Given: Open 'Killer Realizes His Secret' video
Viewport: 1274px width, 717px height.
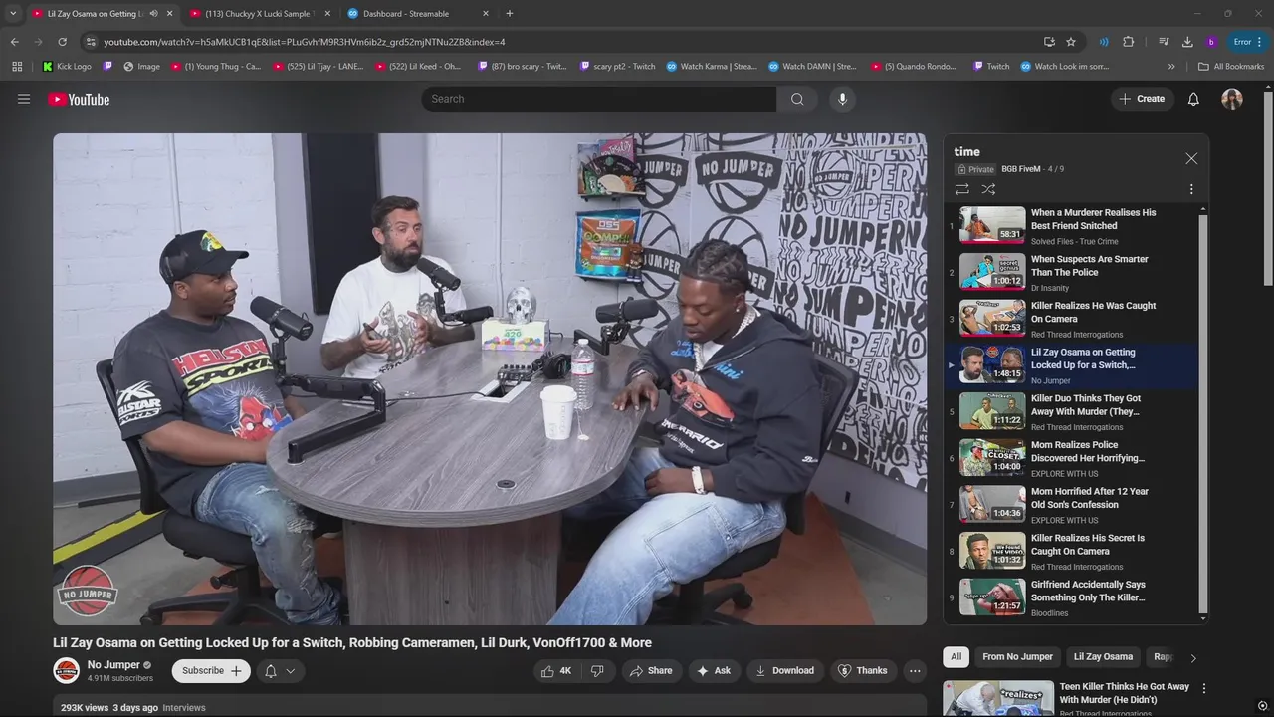Looking at the screenshot, I should coord(1070,551).
